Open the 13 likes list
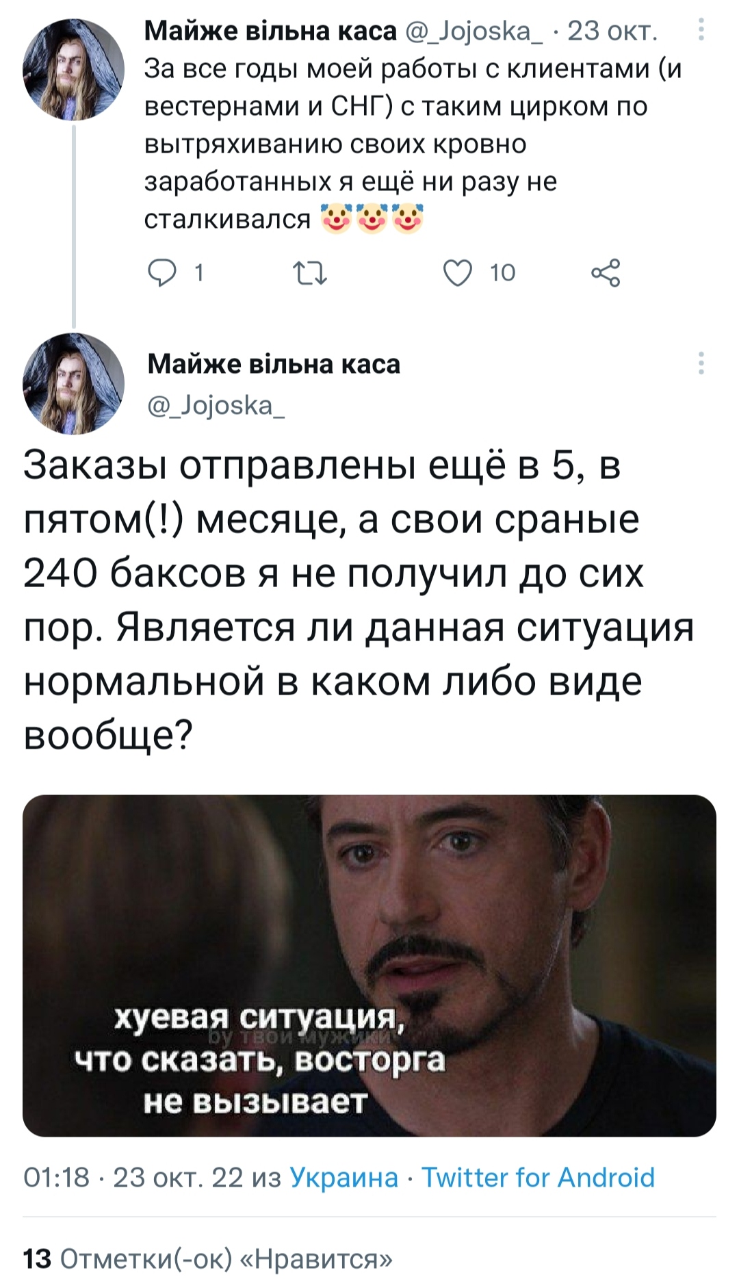 pos(209,1258)
